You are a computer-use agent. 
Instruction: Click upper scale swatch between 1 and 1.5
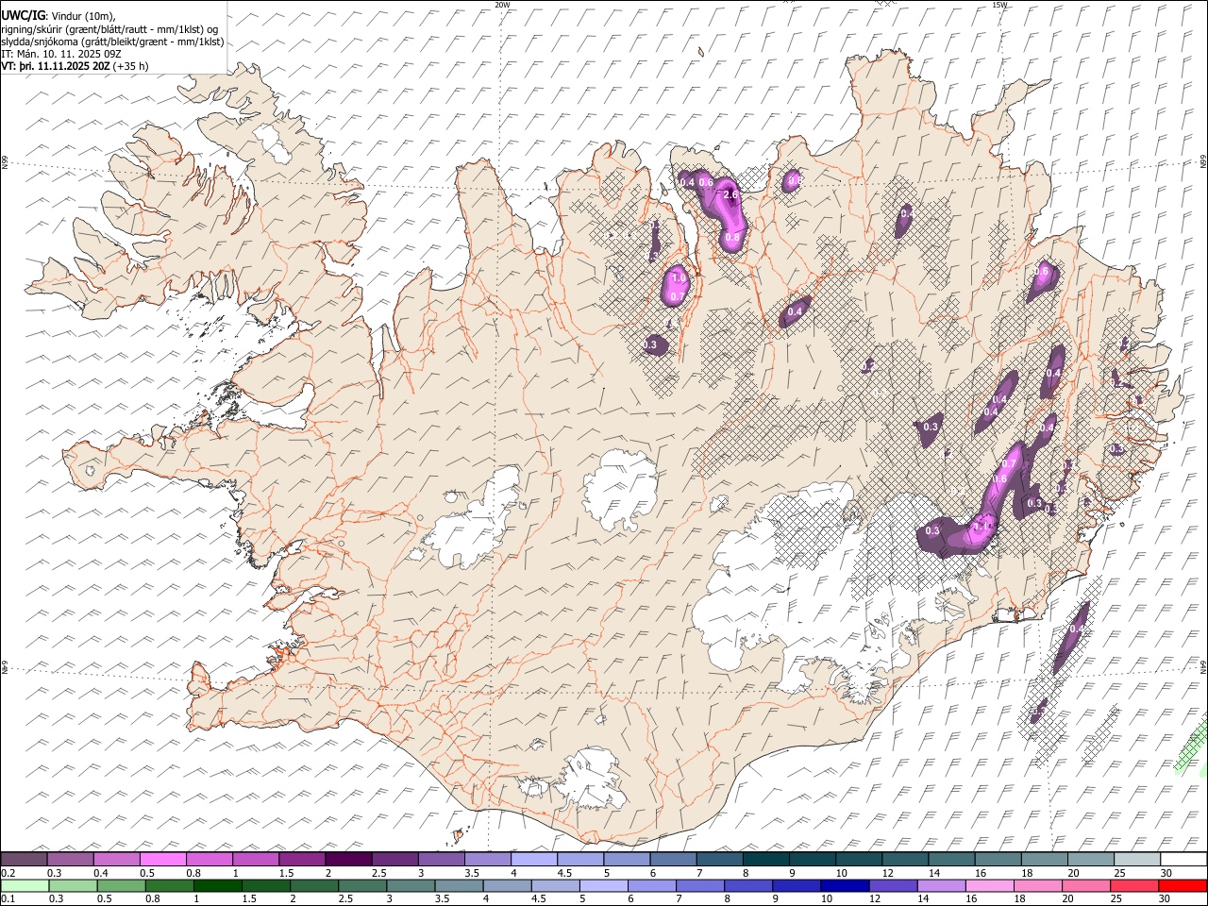click(x=256, y=859)
